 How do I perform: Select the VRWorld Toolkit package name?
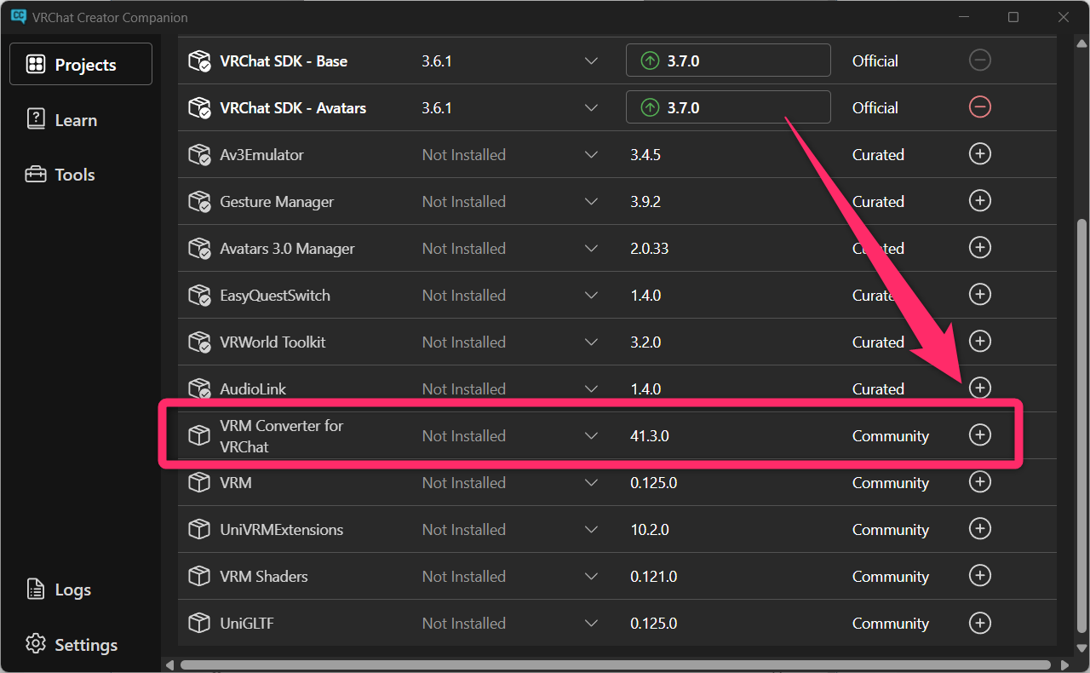[272, 342]
